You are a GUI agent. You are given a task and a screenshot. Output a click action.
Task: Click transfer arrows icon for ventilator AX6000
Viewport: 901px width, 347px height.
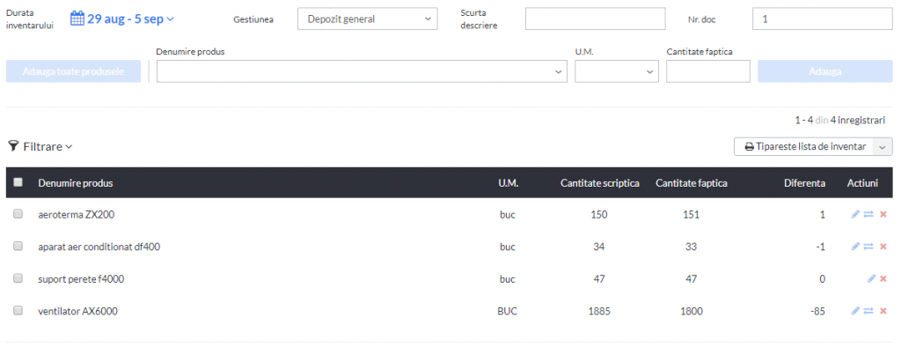[868, 311]
